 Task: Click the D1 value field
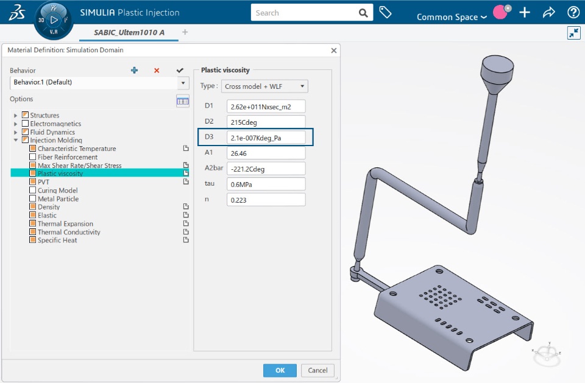266,107
